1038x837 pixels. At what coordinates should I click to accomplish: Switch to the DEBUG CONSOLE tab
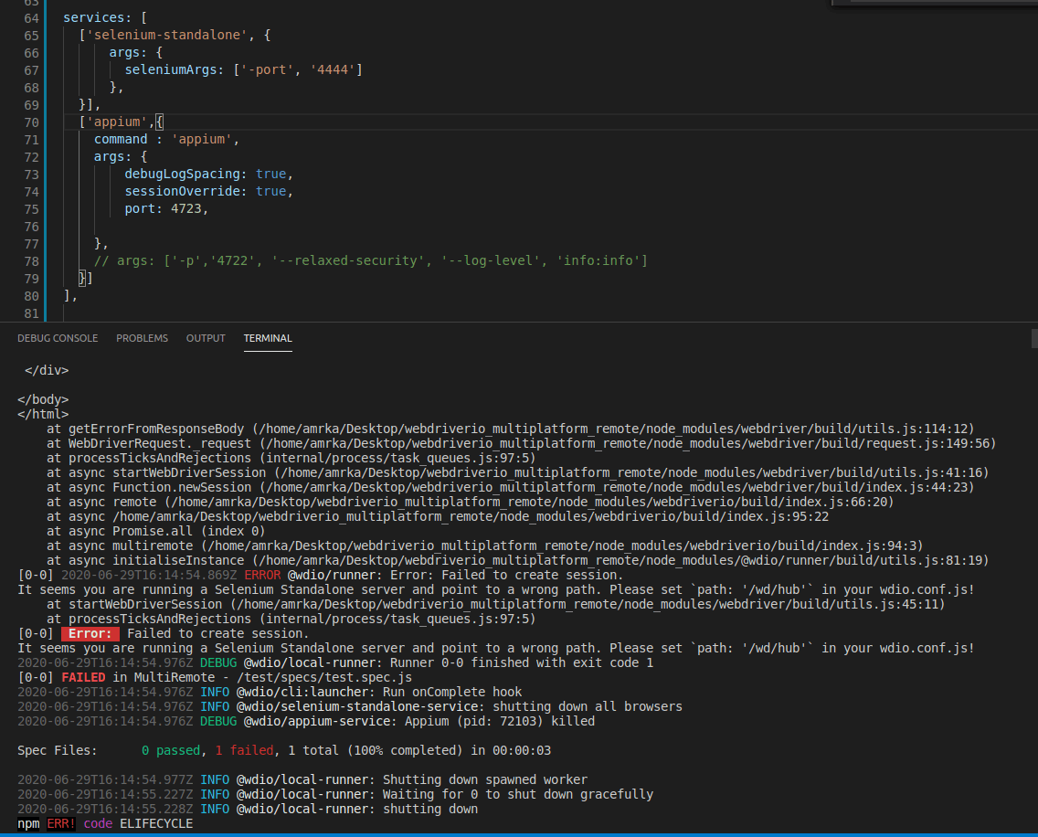point(58,338)
